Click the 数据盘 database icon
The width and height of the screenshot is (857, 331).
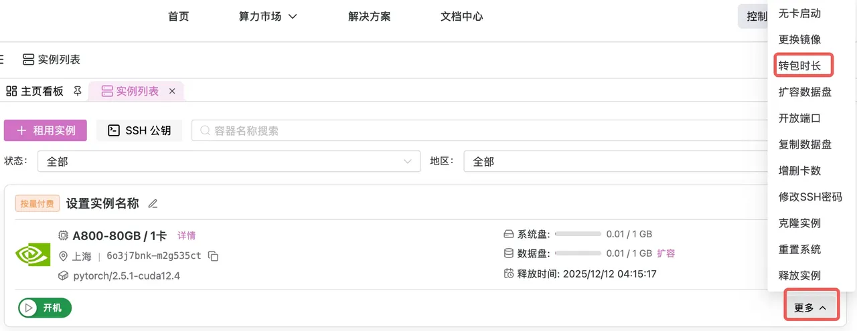(x=509, y=253)
